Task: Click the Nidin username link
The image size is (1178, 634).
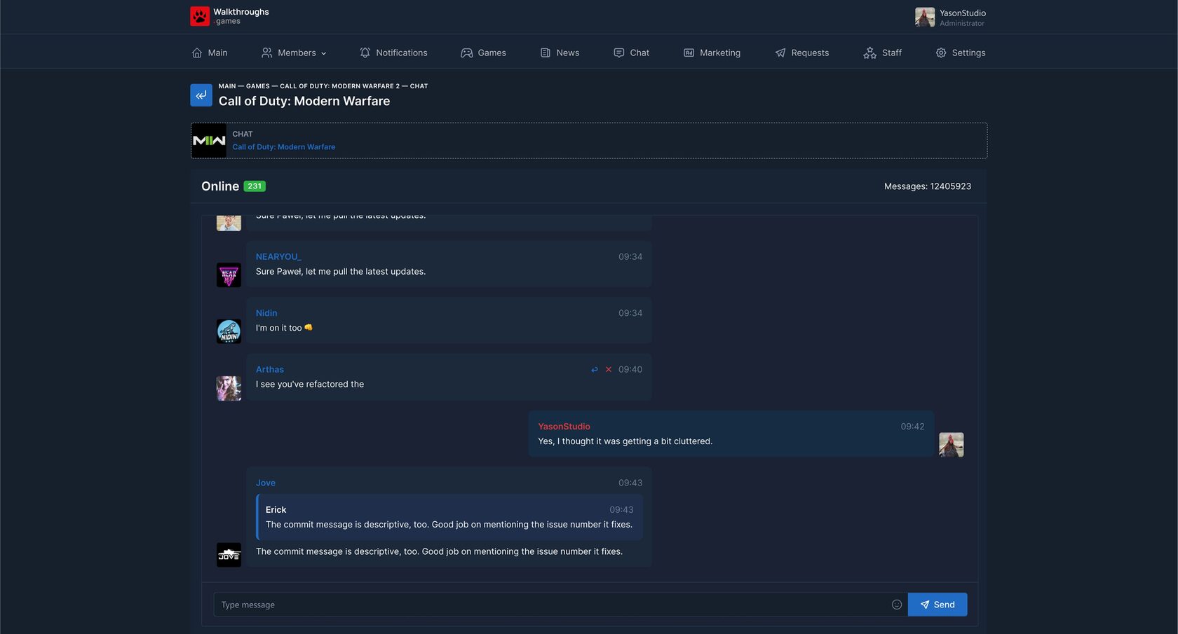Action: click(x=266, y=313)
